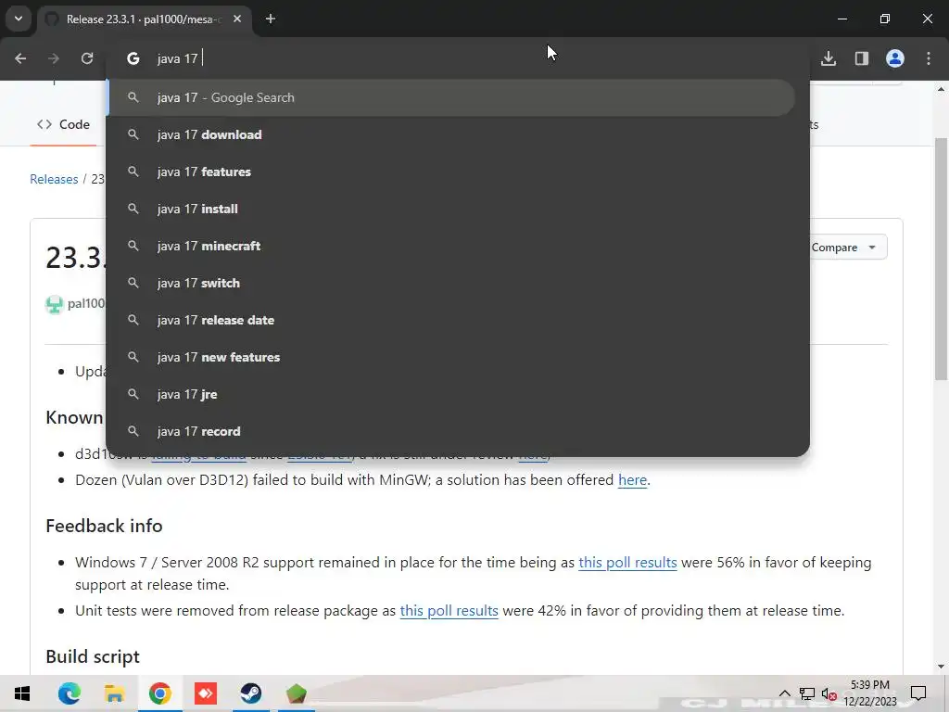Click the page vertical scrollbar
The width and height of the screenshot is (949, 712).
[941, 260]
